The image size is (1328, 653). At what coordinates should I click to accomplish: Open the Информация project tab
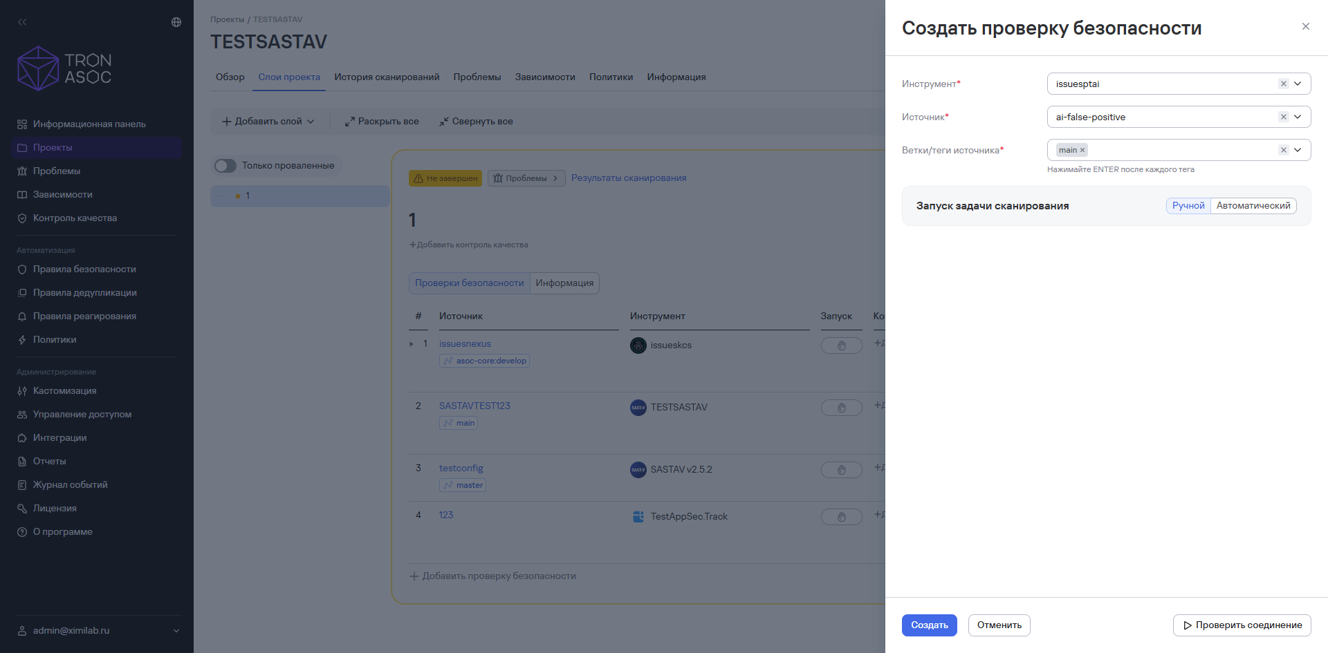pyautogui.click(x=676, y=77)
